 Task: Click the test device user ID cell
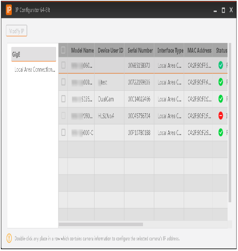point(109,82)
